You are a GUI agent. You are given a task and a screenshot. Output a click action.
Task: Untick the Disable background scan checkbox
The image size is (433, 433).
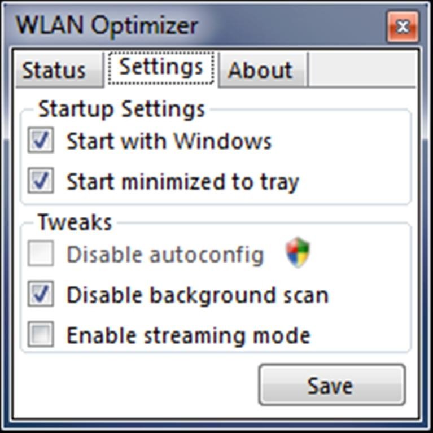tap(41, 294)
